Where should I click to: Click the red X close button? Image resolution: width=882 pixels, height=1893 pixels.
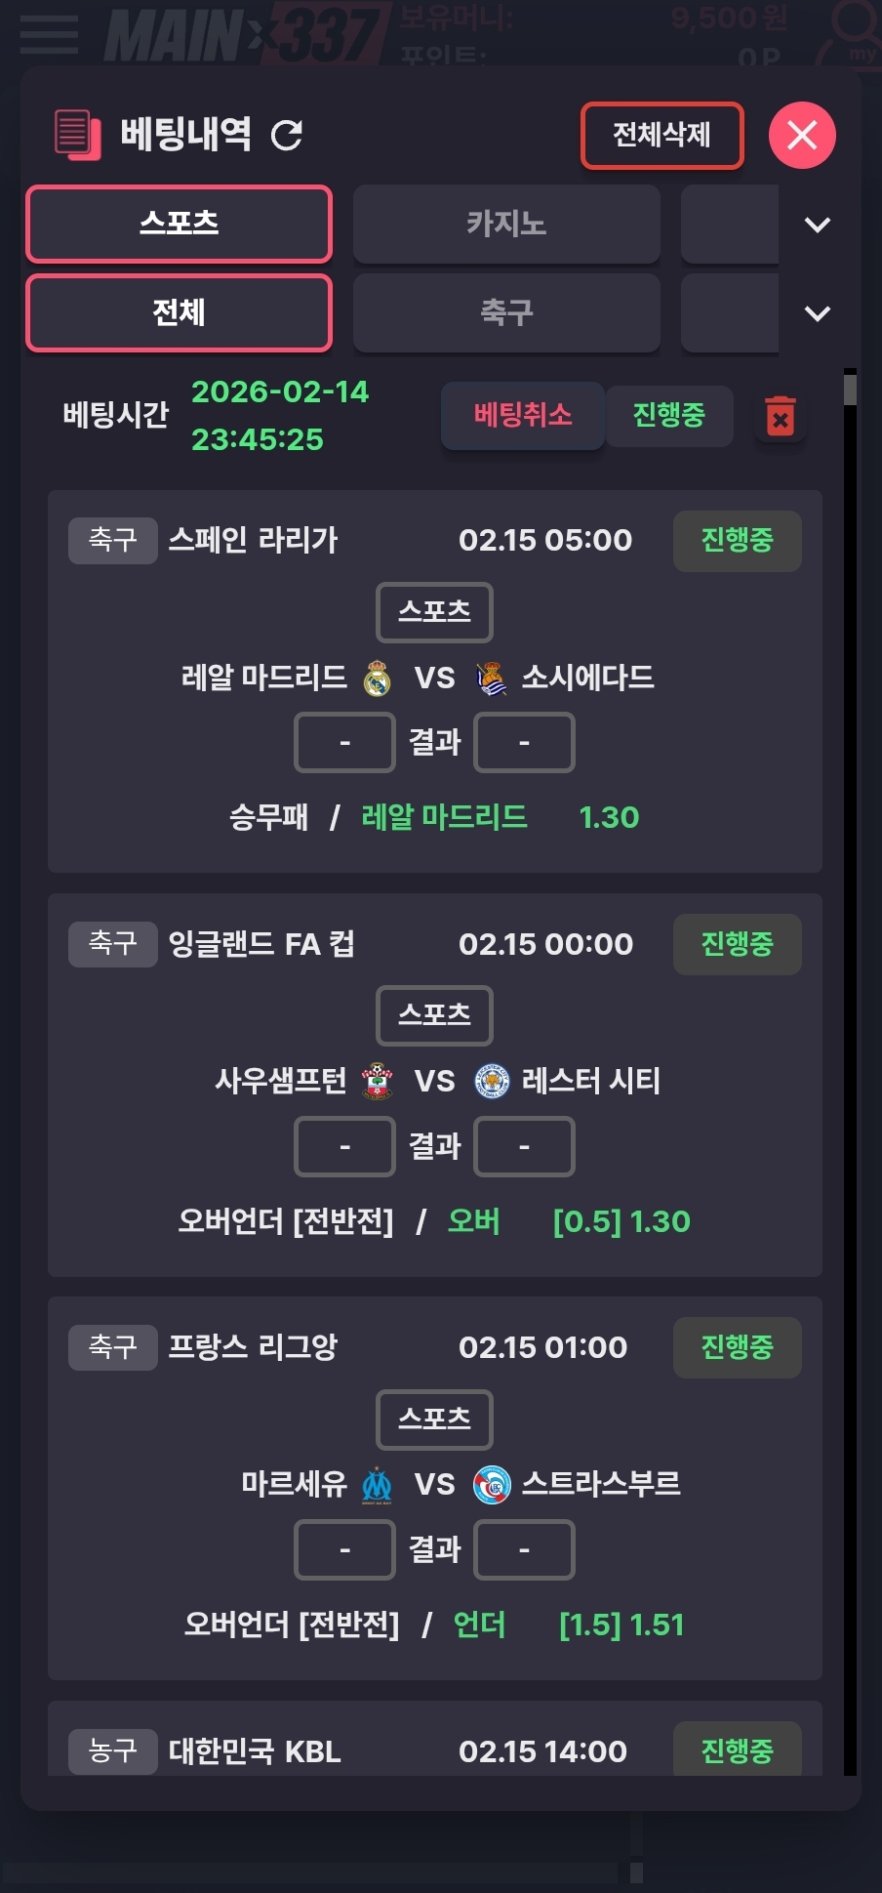tap(802, 135)
